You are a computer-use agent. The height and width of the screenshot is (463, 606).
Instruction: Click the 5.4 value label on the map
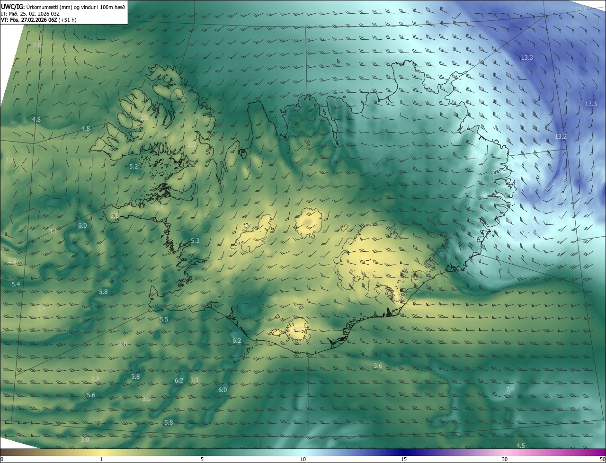[16, 284]
